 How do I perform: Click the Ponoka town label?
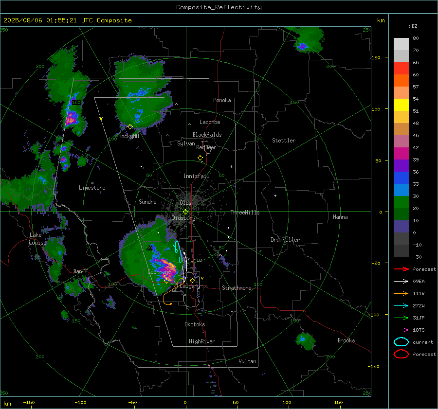coord(222,100)
